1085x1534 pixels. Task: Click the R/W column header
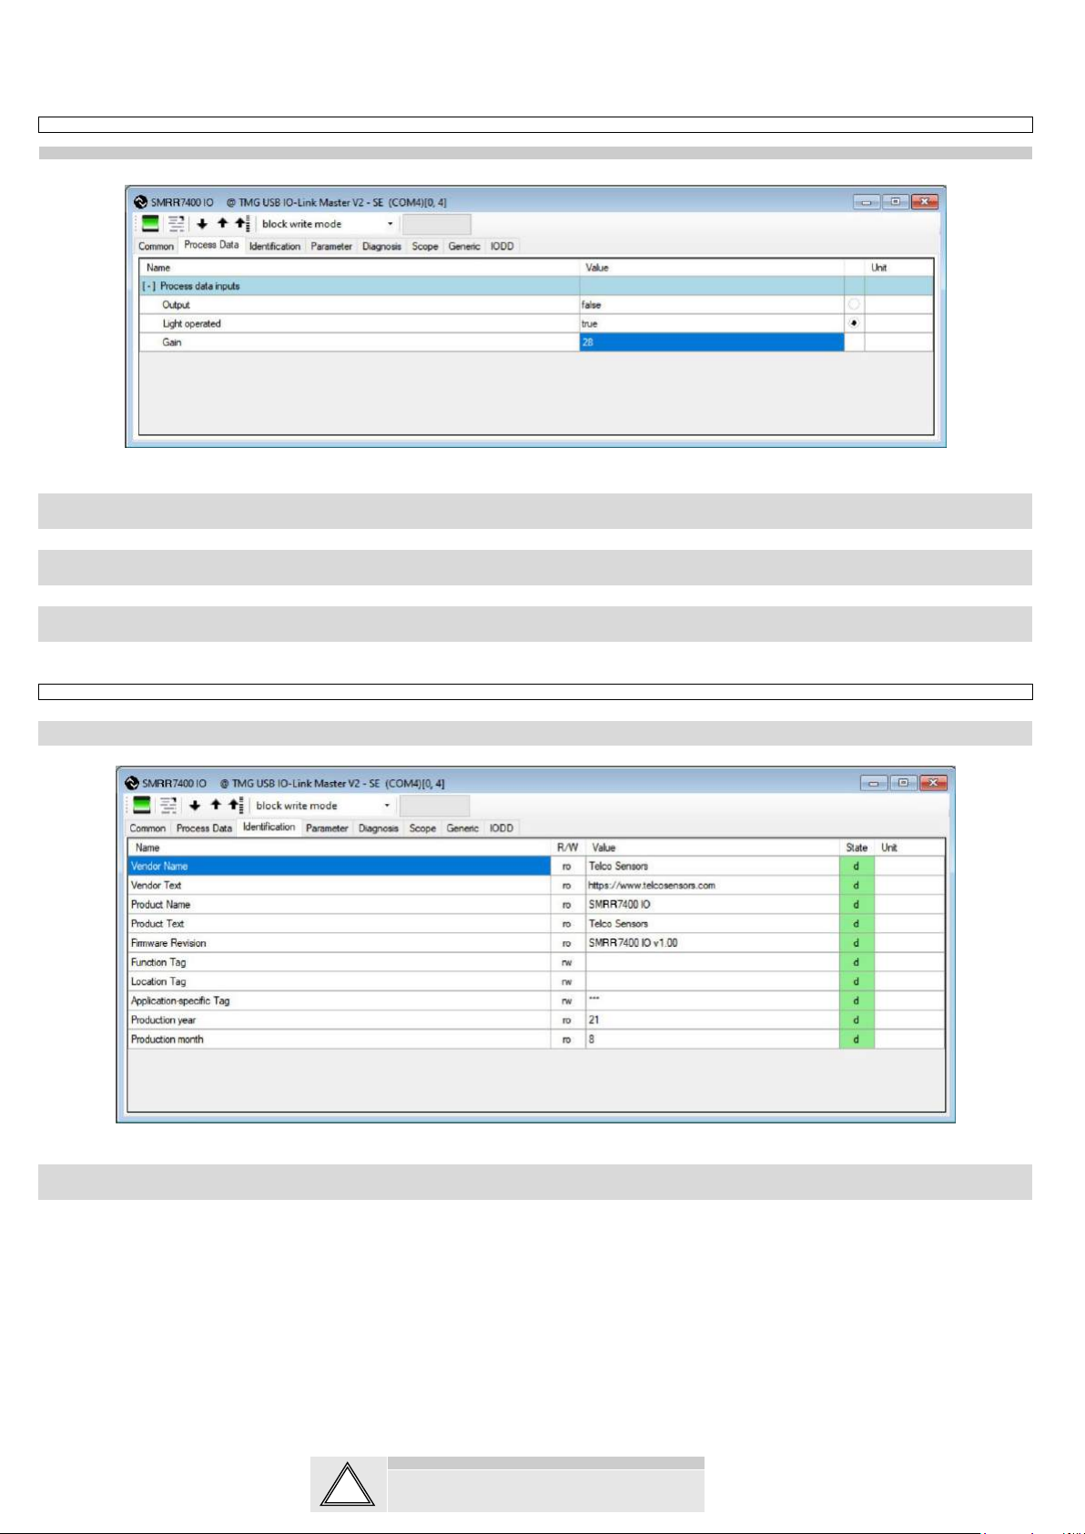point(567,848)
